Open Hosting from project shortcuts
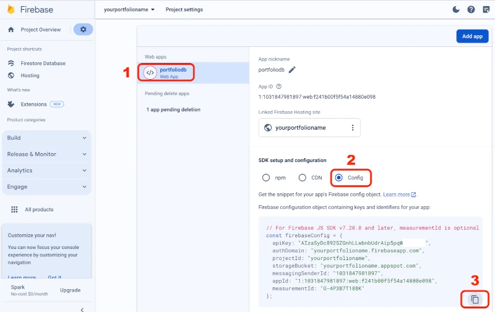The height and width of the screenshot is (312, 495). pyautogui.click(x=30, y=75)
